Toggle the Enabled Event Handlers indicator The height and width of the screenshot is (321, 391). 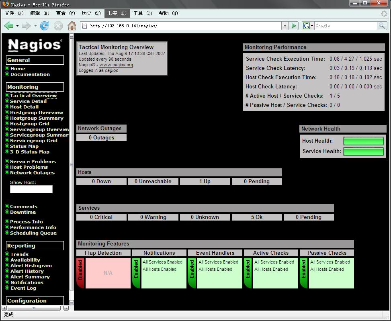click(192, 273)
